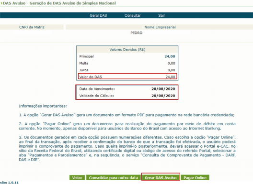Select the Principal amount 24,00
This screenshot has width=253, height=185.
point(170,56)
